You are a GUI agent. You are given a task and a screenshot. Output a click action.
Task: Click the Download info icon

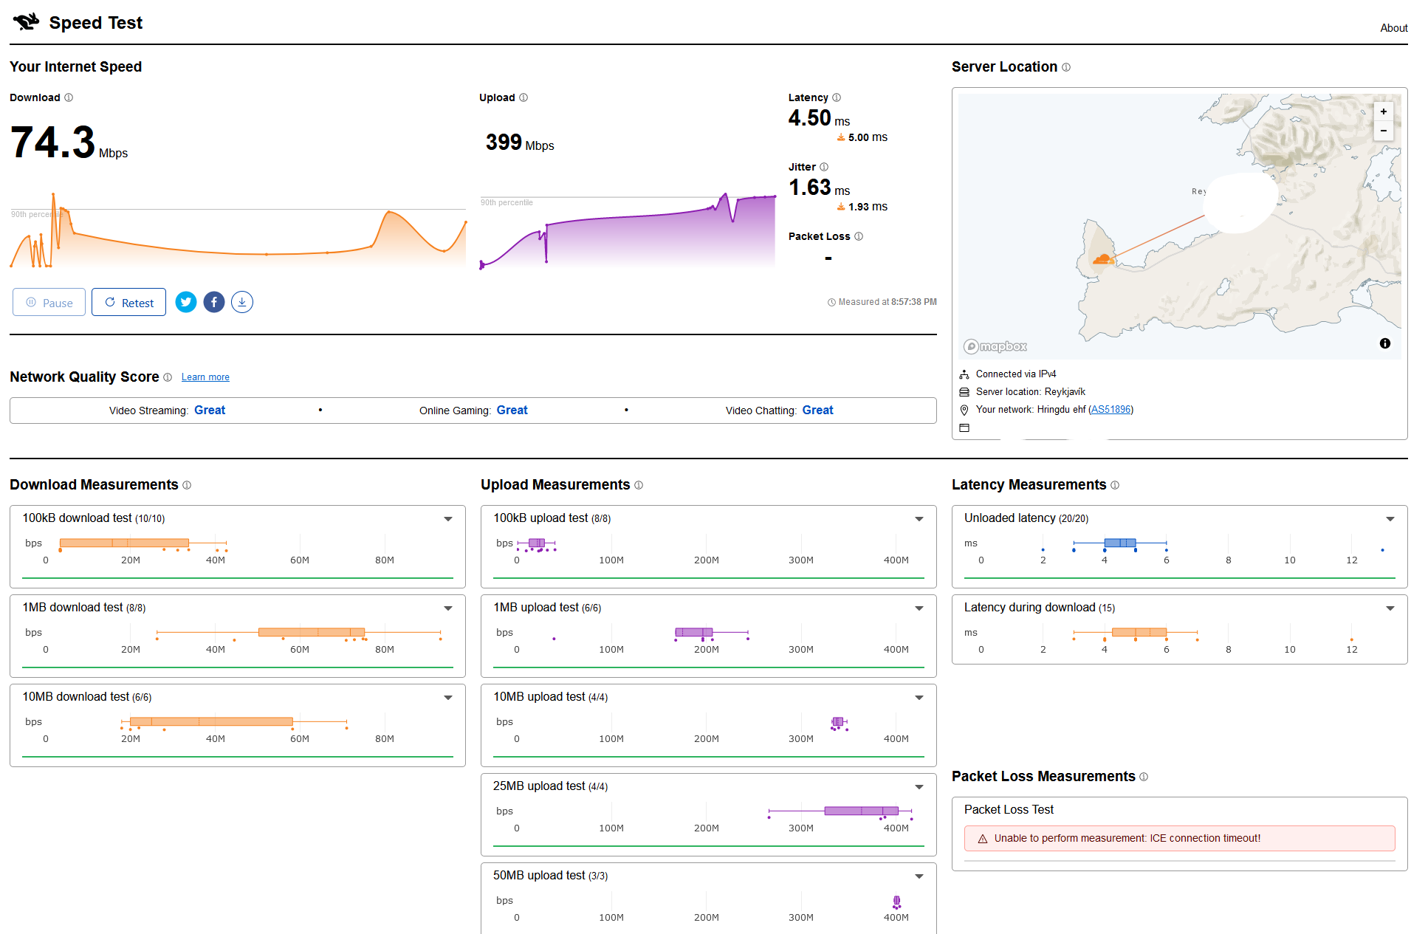[x=69, y=97]
